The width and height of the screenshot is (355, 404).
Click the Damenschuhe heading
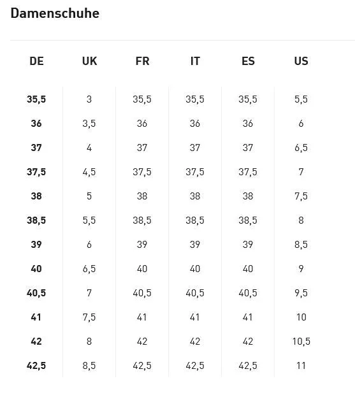click(x=55, y=13)
